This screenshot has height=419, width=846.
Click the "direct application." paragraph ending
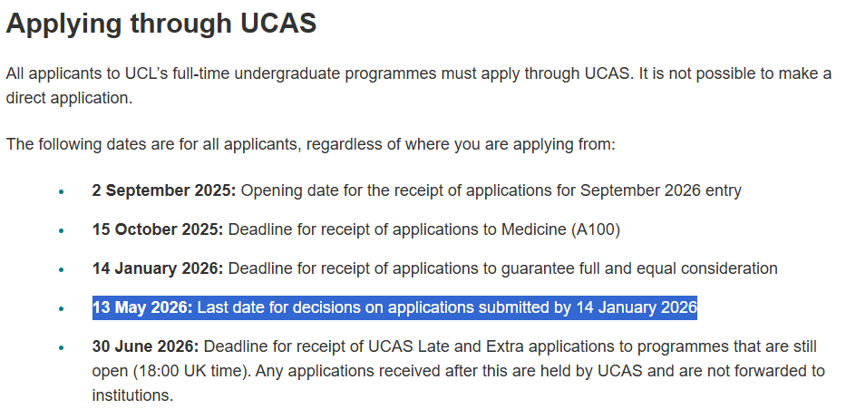(69, 97)
